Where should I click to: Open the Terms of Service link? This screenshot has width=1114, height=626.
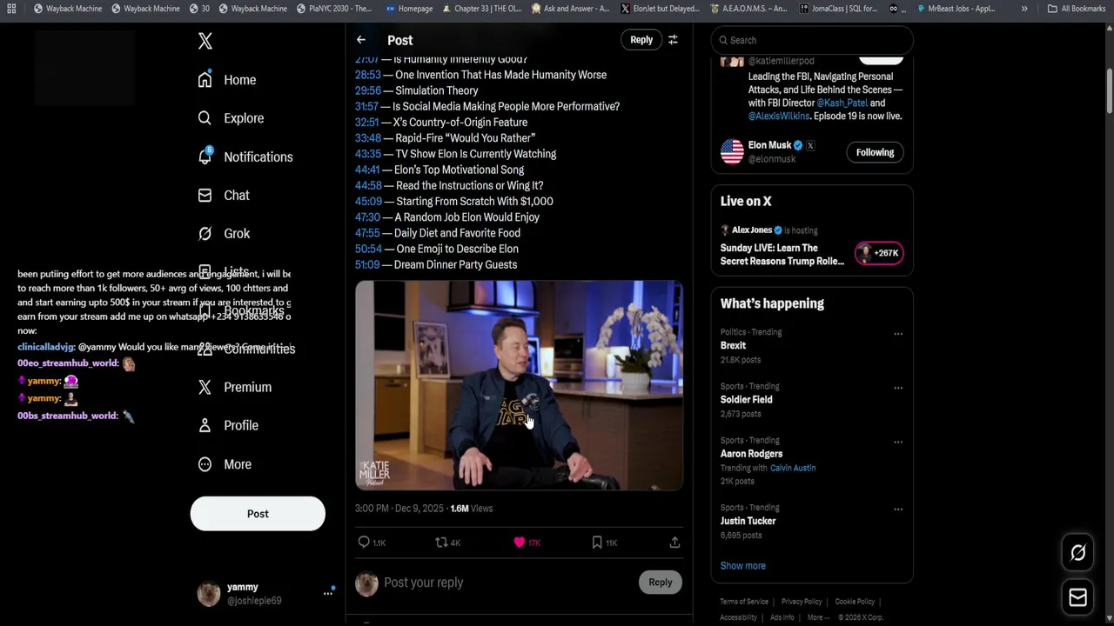(744, 602)
